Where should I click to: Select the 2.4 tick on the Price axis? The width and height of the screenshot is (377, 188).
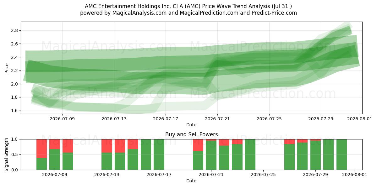(x=14, y=57)
